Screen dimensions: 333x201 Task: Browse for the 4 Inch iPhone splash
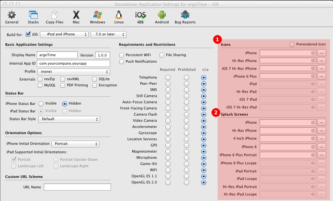[322, 139]
